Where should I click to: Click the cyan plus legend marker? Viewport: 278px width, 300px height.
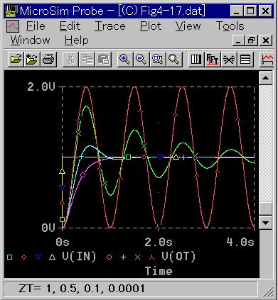tap(123, 257)
